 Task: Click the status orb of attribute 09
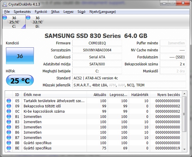tap(9, 106)
